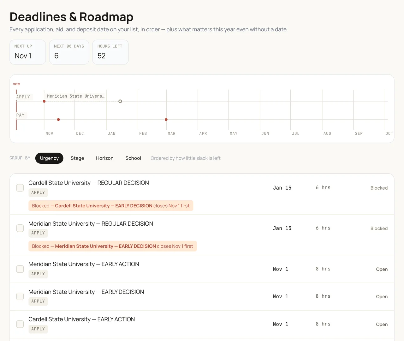Click the Blocked status on Cardell REGULAR DECISION
404x341 pixels.
click(379, 188)
